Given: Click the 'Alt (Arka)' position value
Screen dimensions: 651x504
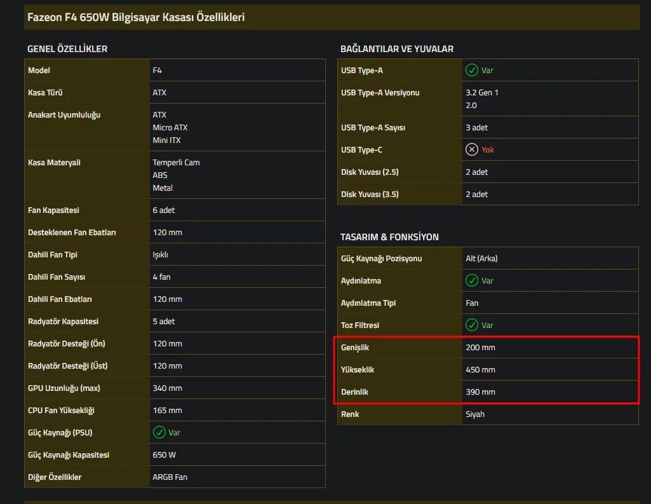Looking at the screenshot, I should 481,259.
